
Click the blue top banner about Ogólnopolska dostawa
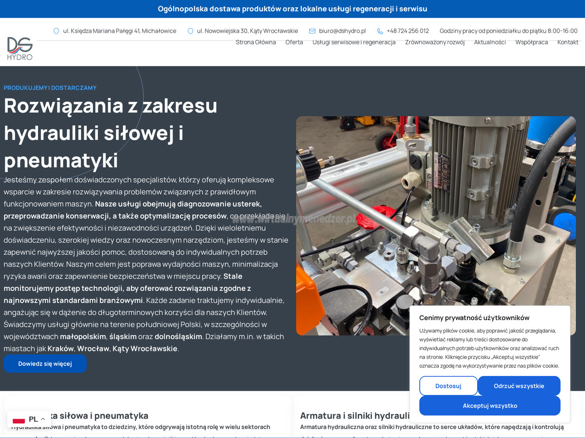coord(292,9)
